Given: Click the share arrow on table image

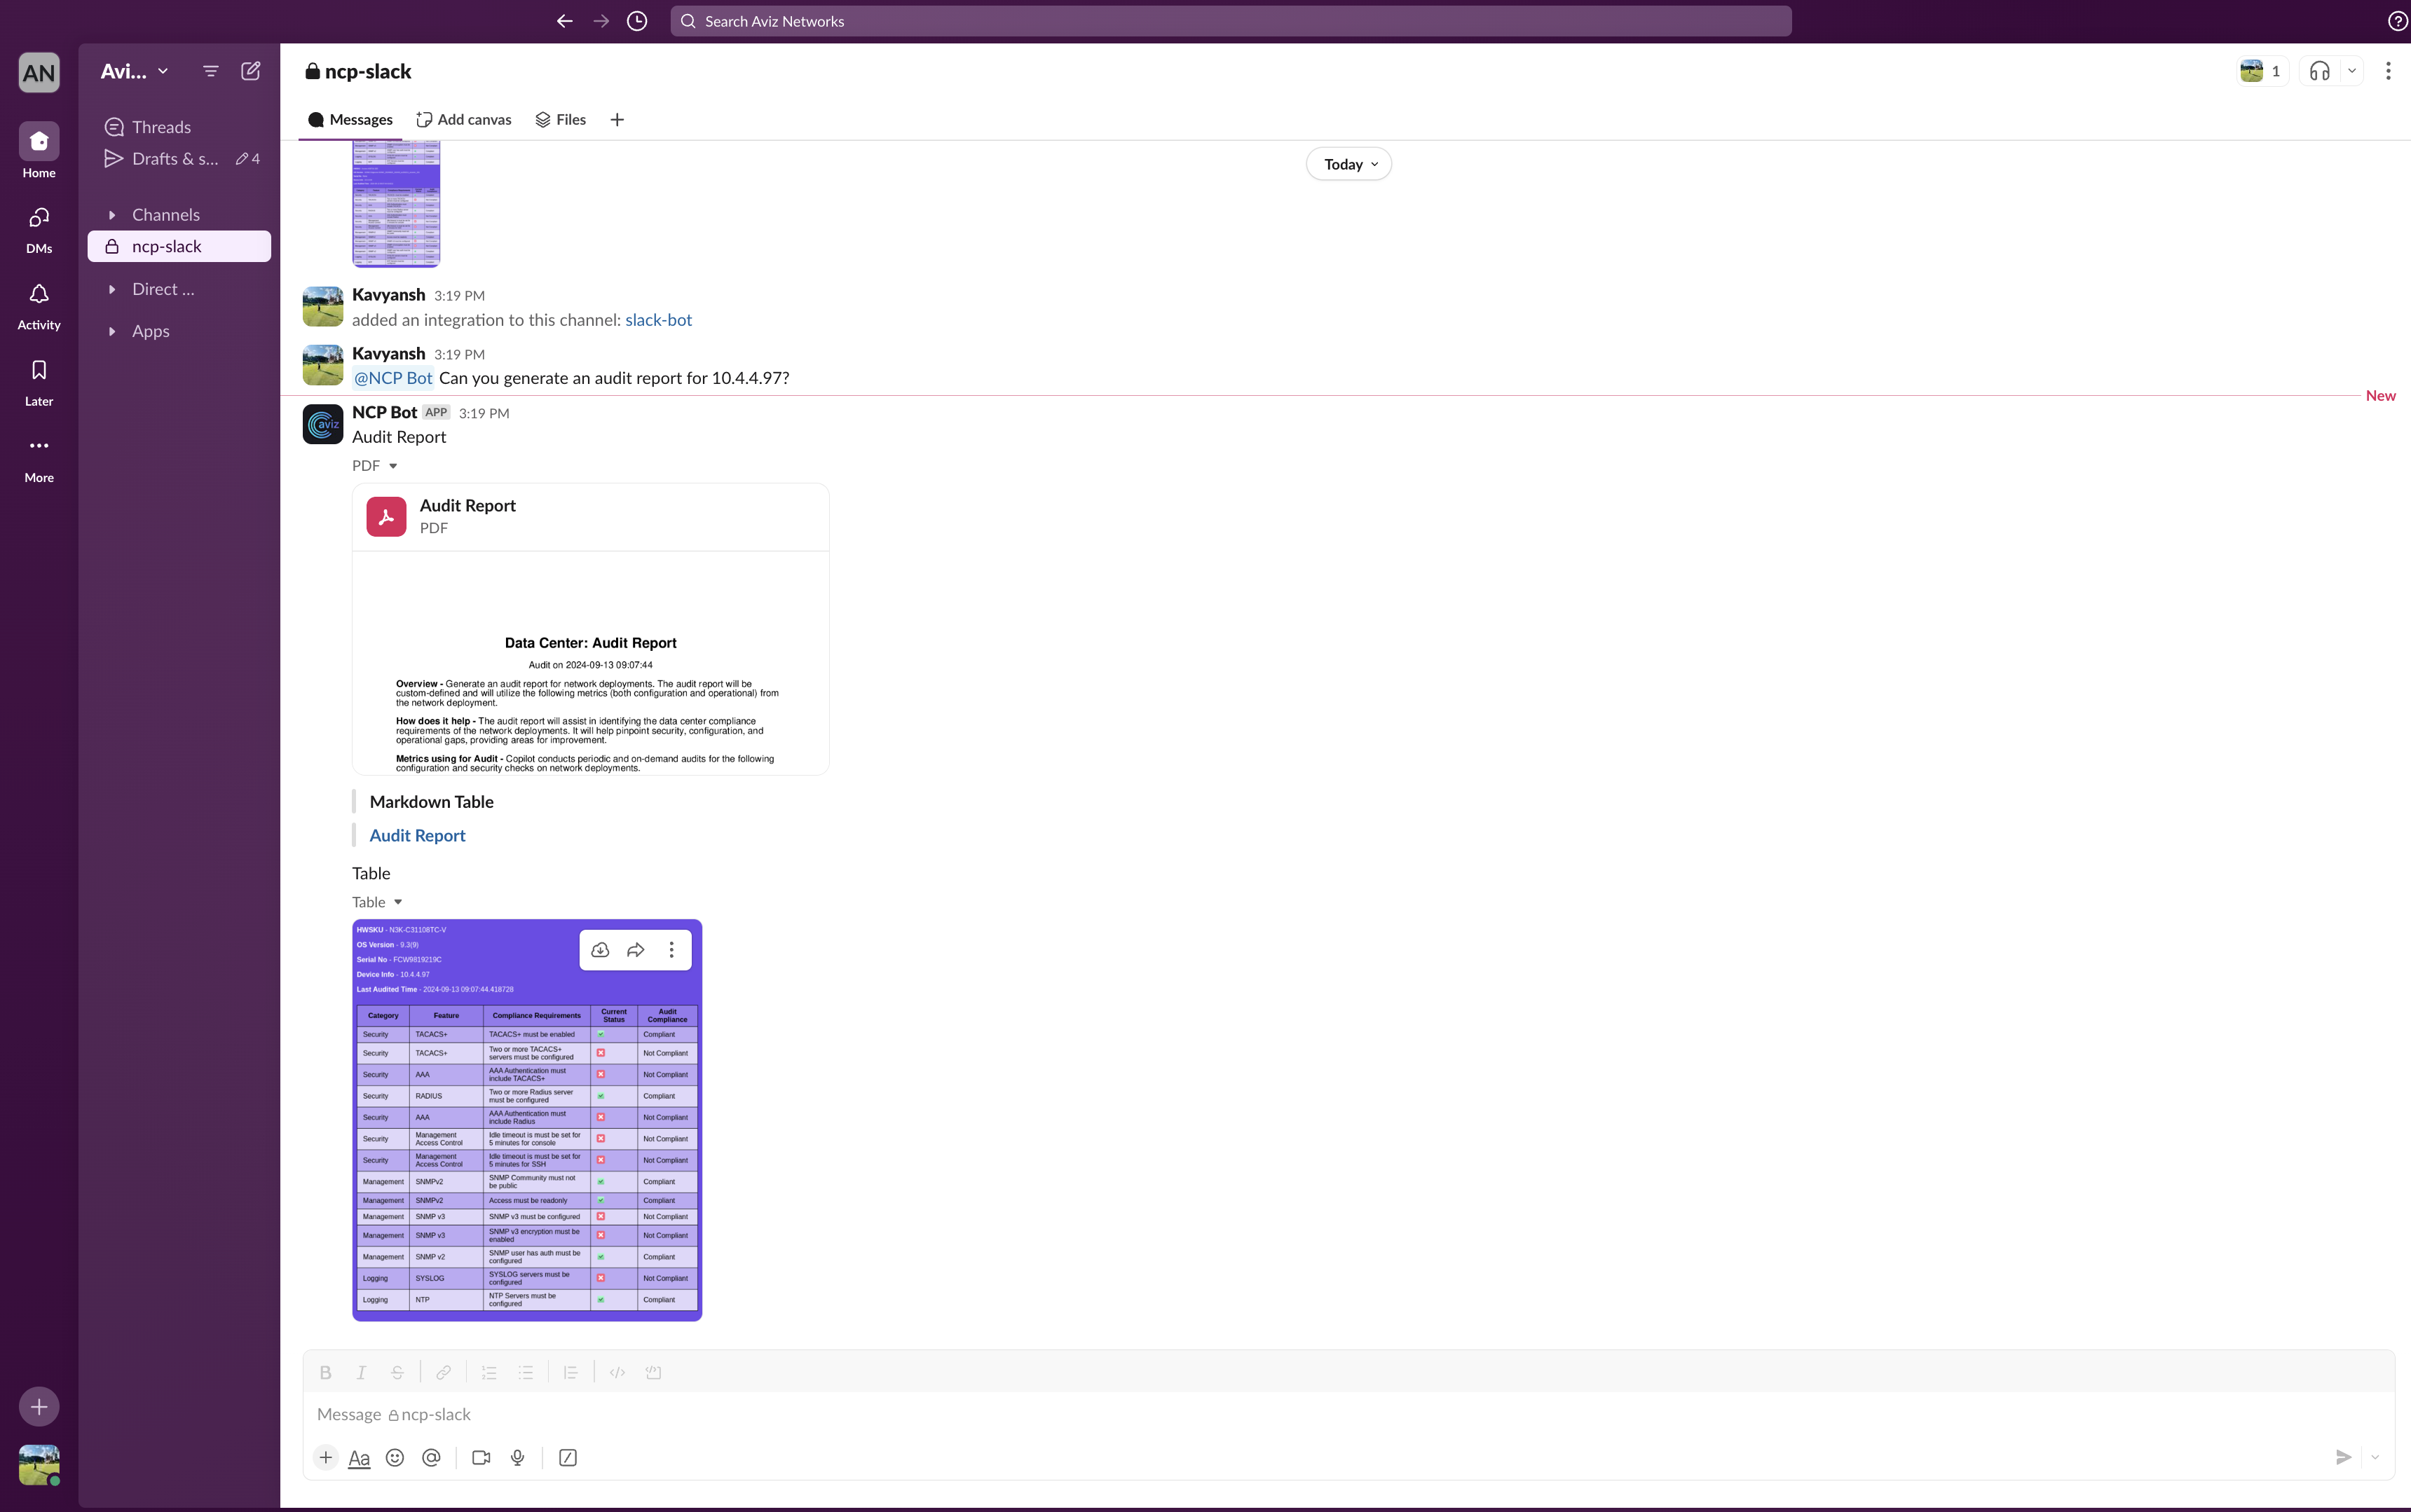Looking at the screenshot, I should tap(636, 950).
